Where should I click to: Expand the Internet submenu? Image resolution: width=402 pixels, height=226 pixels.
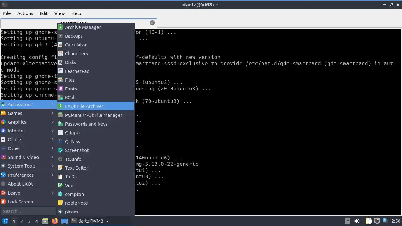coord(28,131)
